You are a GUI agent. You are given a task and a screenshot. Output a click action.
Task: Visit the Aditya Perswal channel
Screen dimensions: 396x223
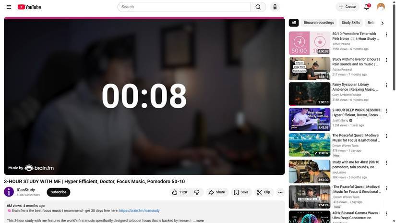tap(342, 70)
